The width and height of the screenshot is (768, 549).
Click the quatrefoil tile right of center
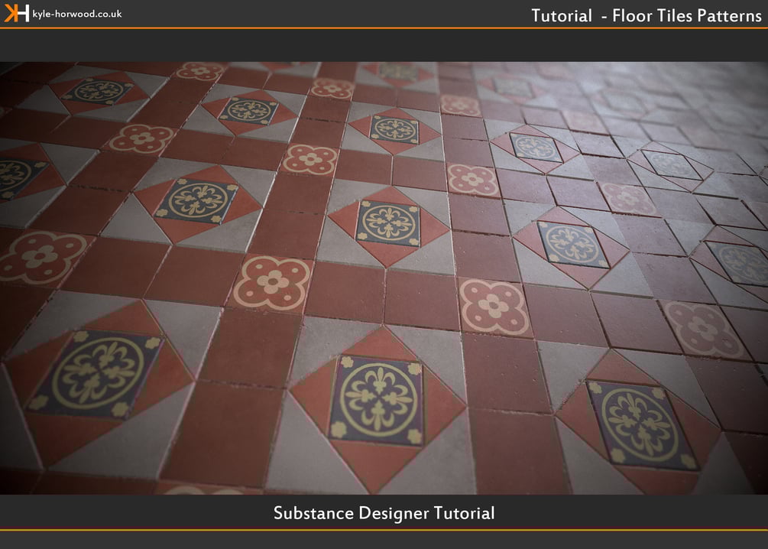494,307
